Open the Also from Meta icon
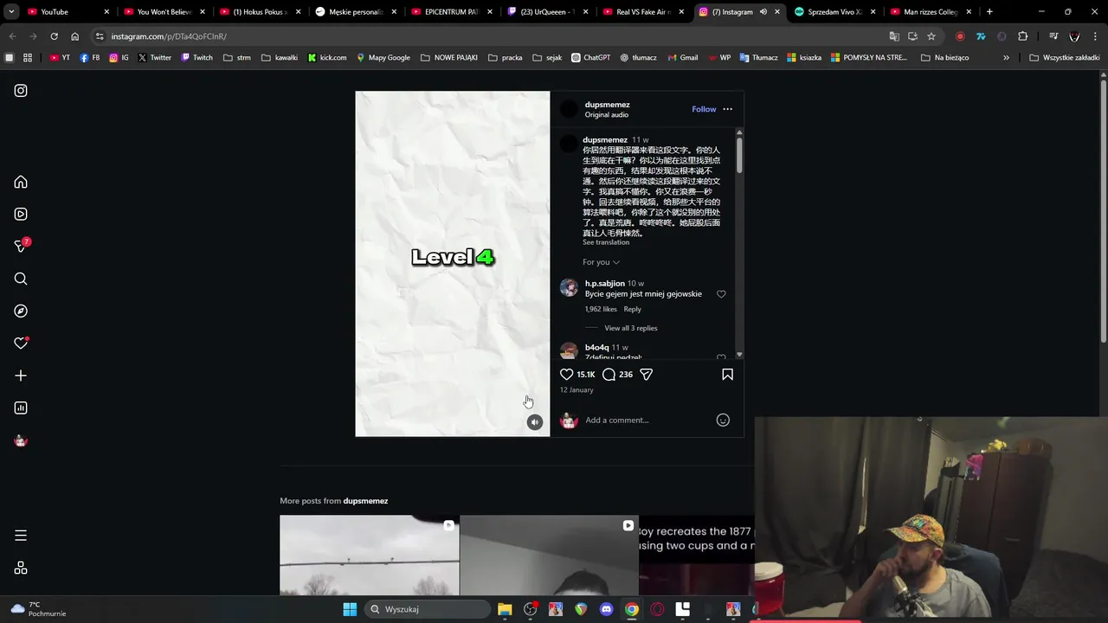Screen dimensions: 1108x623 click(21, 568)
